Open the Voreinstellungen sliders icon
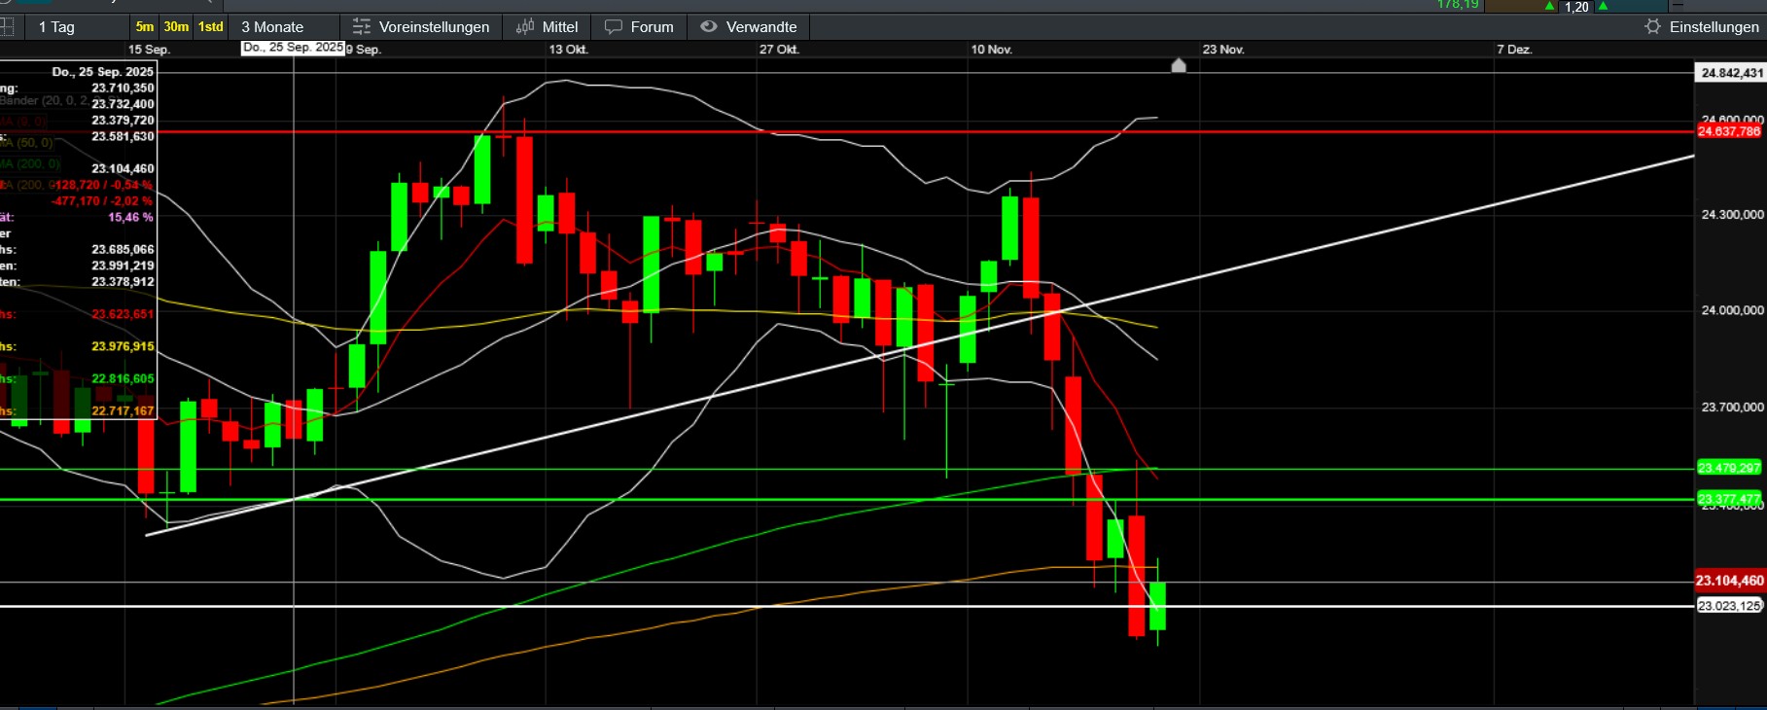The image size is (1767, 710). 362,27
